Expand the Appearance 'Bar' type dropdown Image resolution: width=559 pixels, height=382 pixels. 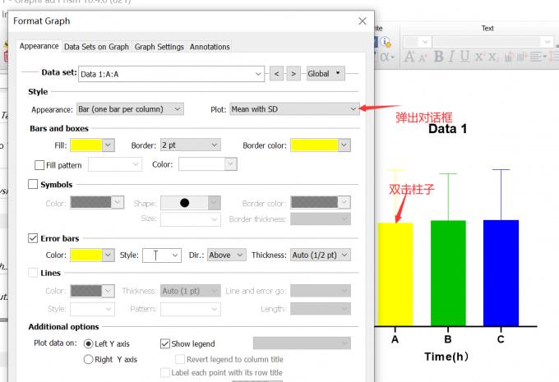[130, 108]
